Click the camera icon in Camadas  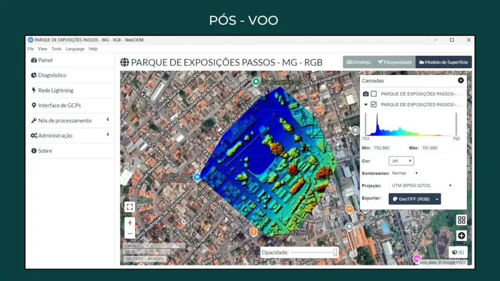point(366,94)
